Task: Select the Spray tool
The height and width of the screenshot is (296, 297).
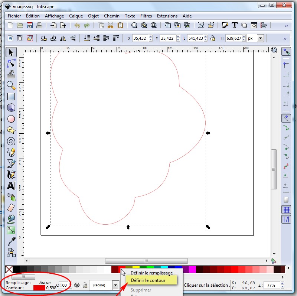Action: (11, 197)
